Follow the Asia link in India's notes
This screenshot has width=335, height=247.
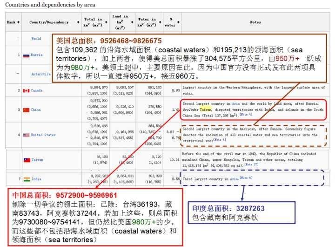click(x=234, y=179)
